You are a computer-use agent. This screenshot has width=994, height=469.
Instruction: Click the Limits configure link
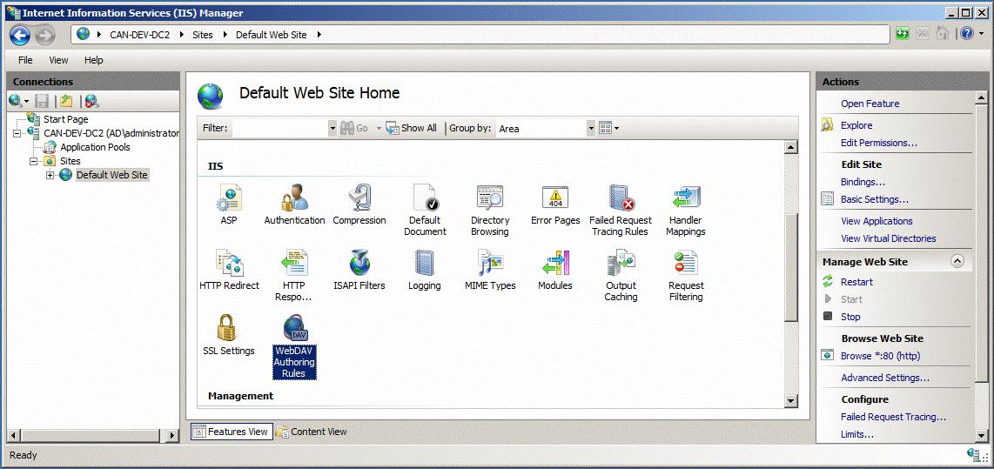[x=857, y=434]
